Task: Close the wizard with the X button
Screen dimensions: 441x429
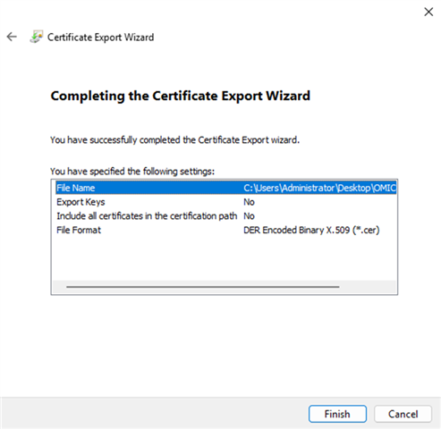Action: [x=428, y=12]
